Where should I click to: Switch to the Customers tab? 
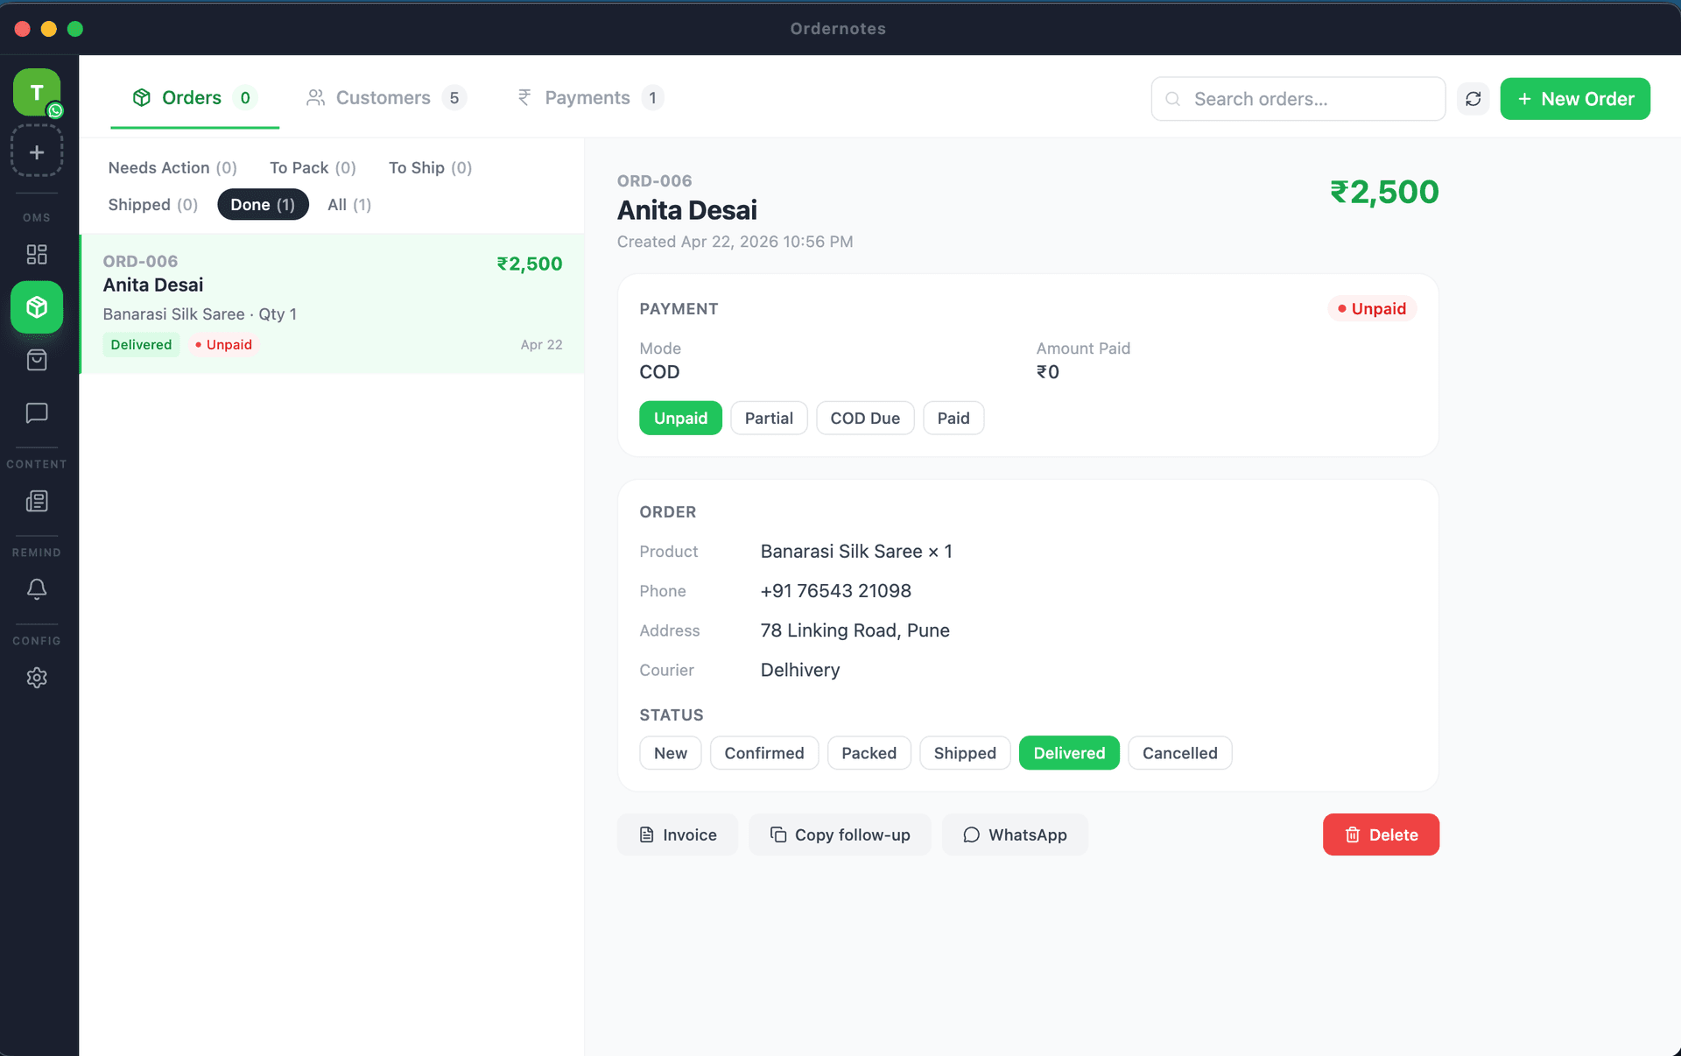(x=383, y=98)
